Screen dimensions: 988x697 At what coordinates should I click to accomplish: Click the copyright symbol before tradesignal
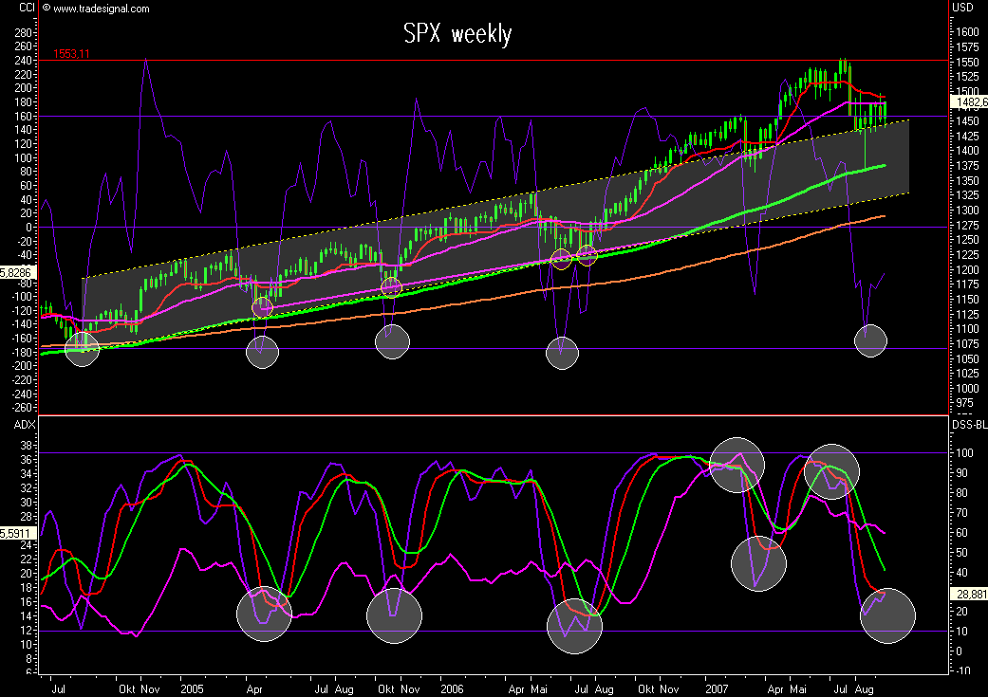(x=47, y=9)
